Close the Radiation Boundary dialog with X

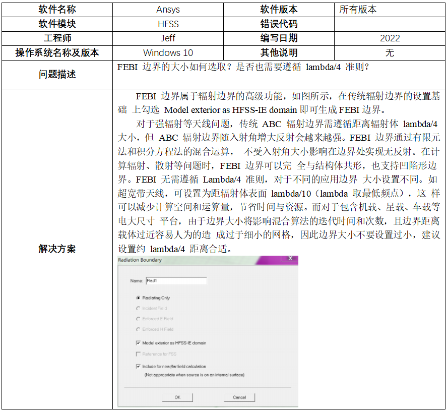tap(290, 259)
